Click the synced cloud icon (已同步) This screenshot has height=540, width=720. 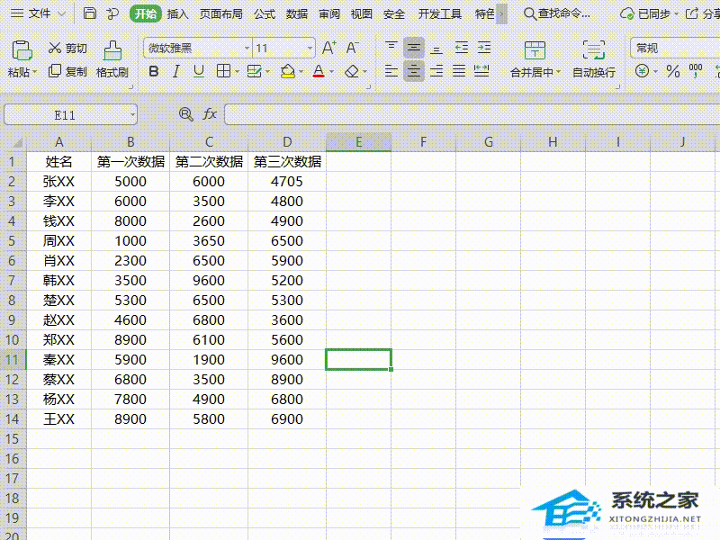(x=626, y=13)
